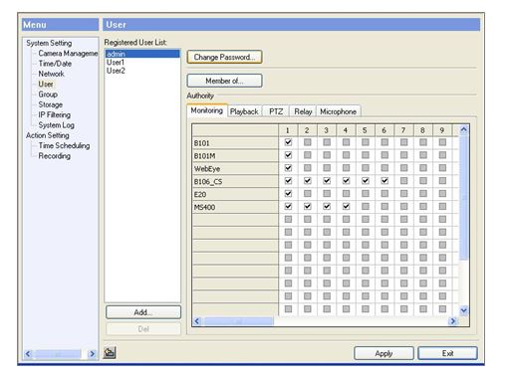The width and height of the screenshot is (511, 379).
Task: Open Recording settings
Action: pos(54,156)
